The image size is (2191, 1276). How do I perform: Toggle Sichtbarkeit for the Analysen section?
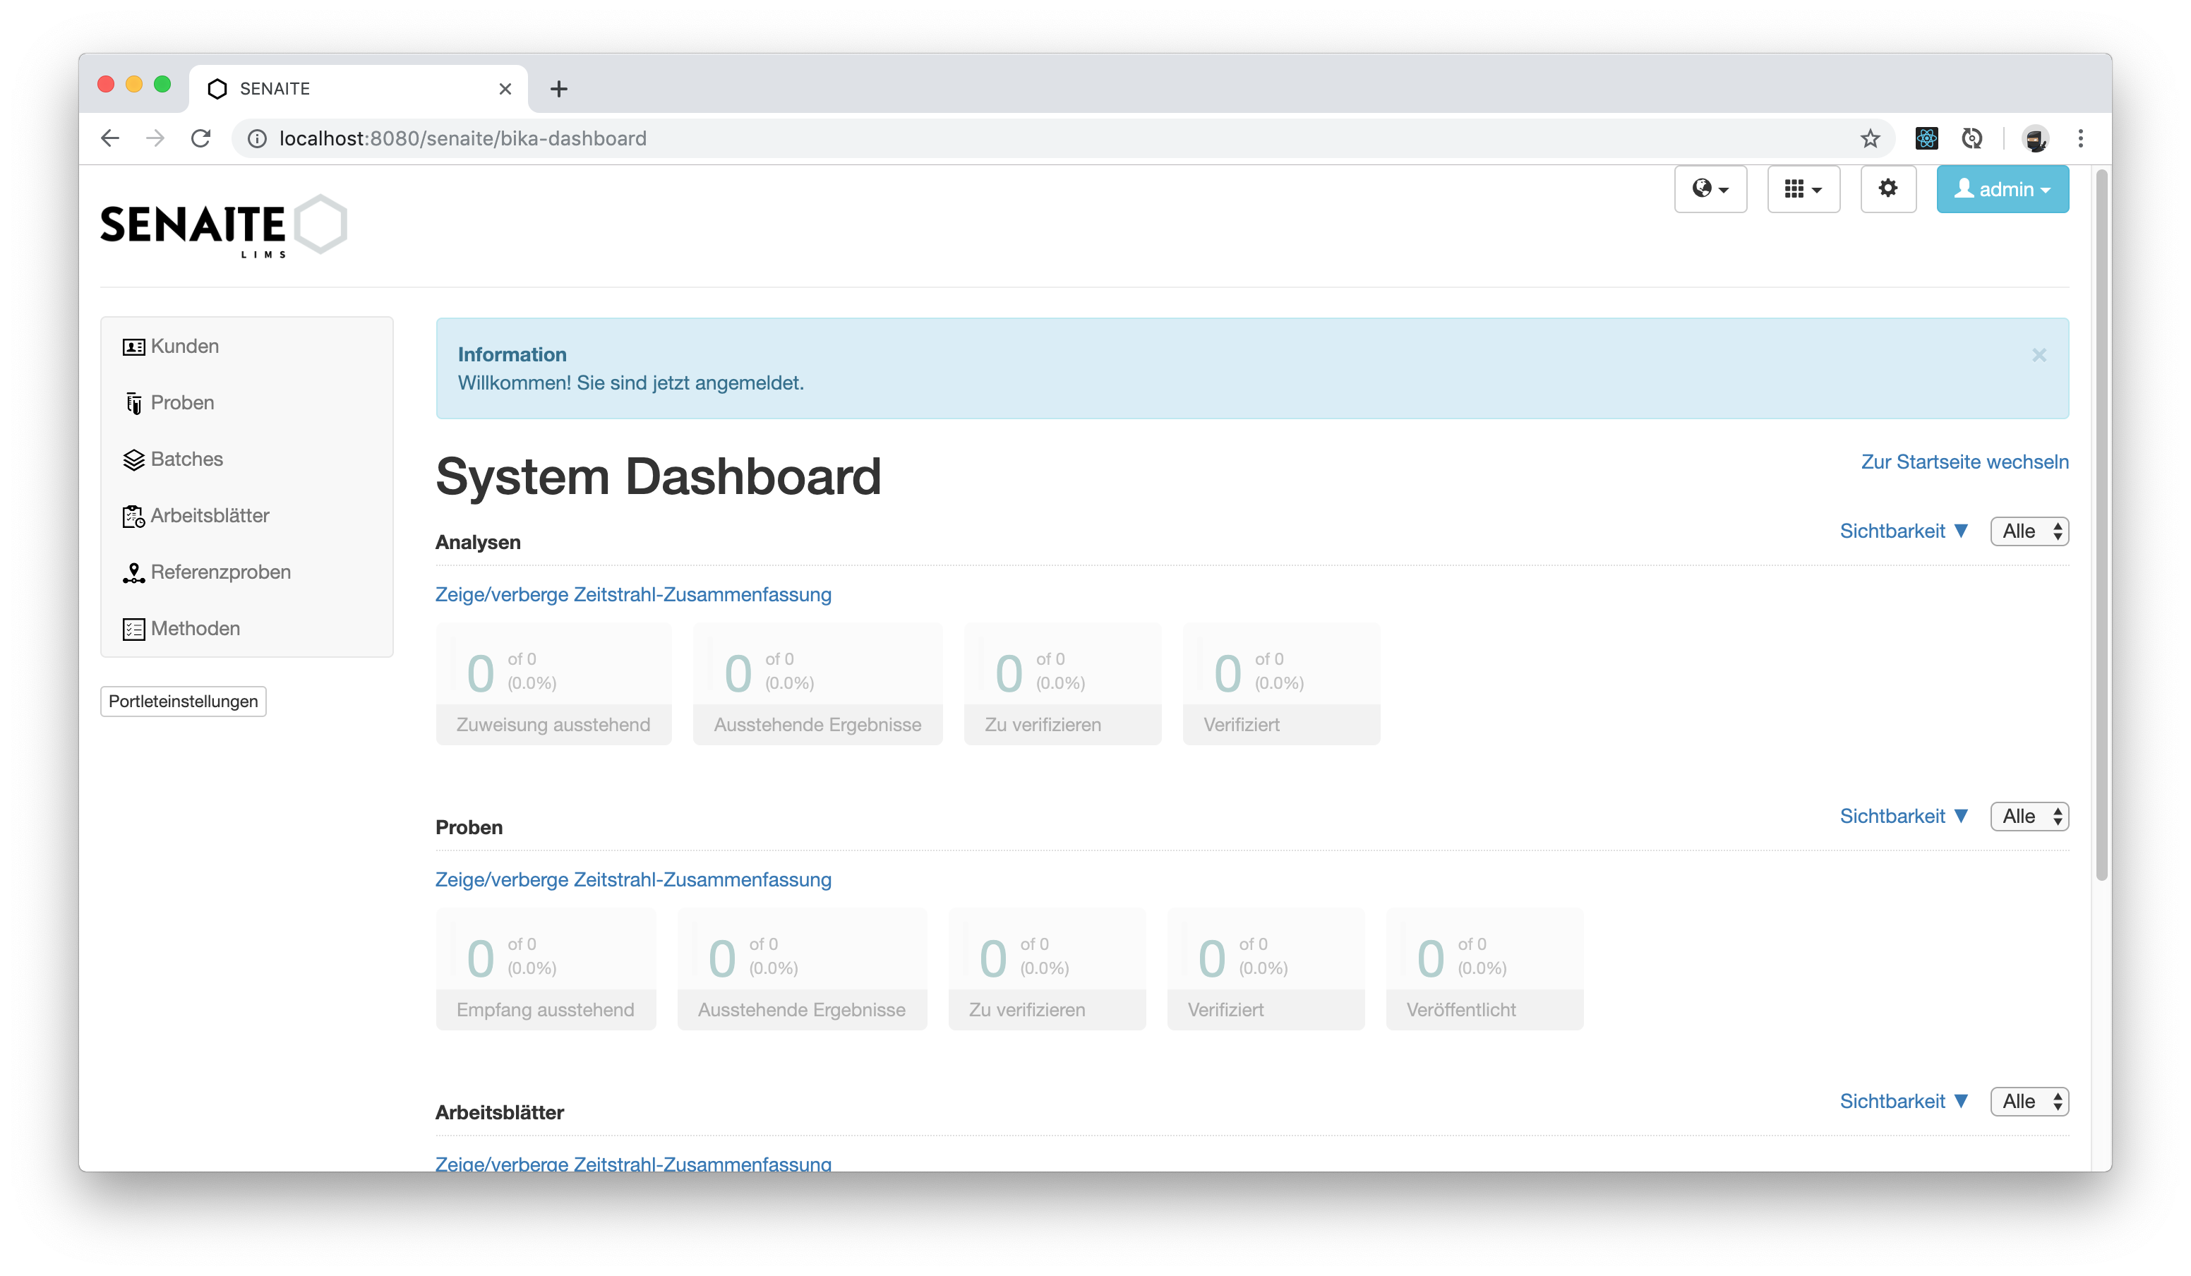1903,531
